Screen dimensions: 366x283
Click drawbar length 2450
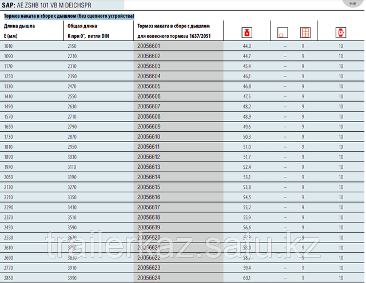click(x=9, y=228)
